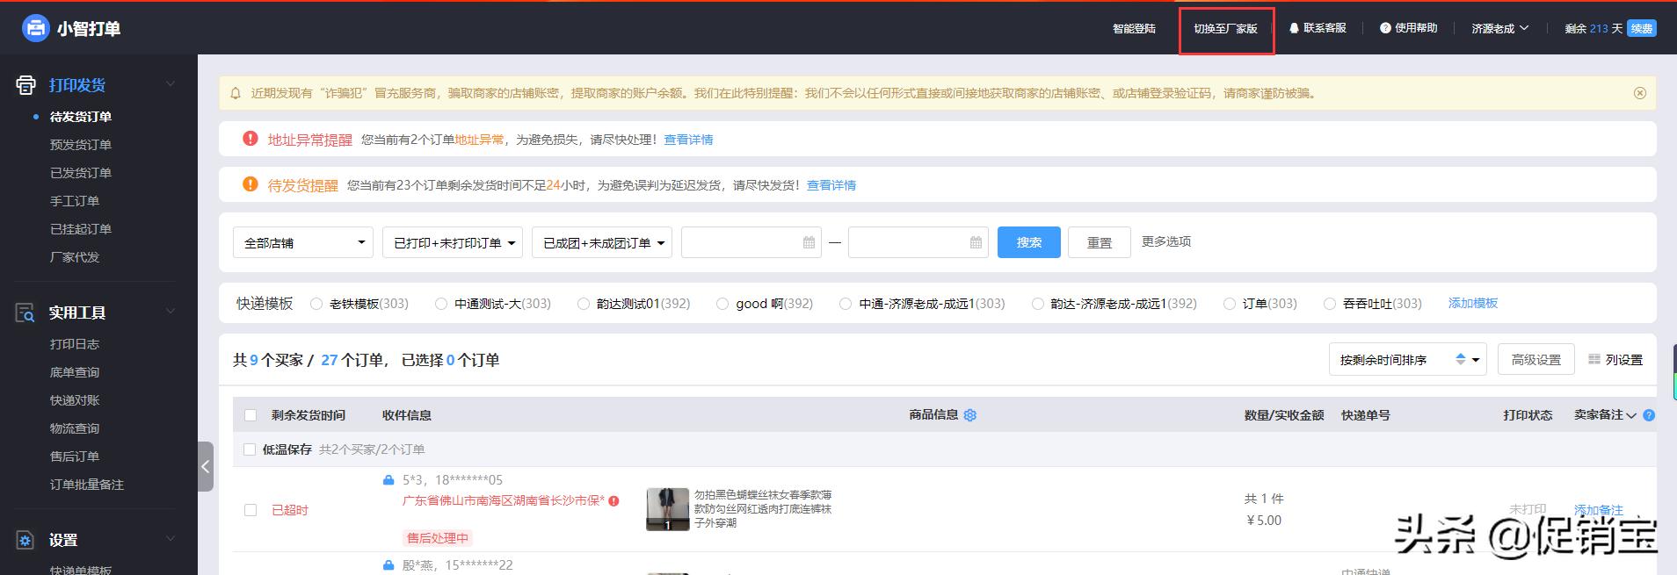This screenshot has width=1677, height=575.
Task: Click the 小智打单 printer logo icon
Action: tap(35, 28)
